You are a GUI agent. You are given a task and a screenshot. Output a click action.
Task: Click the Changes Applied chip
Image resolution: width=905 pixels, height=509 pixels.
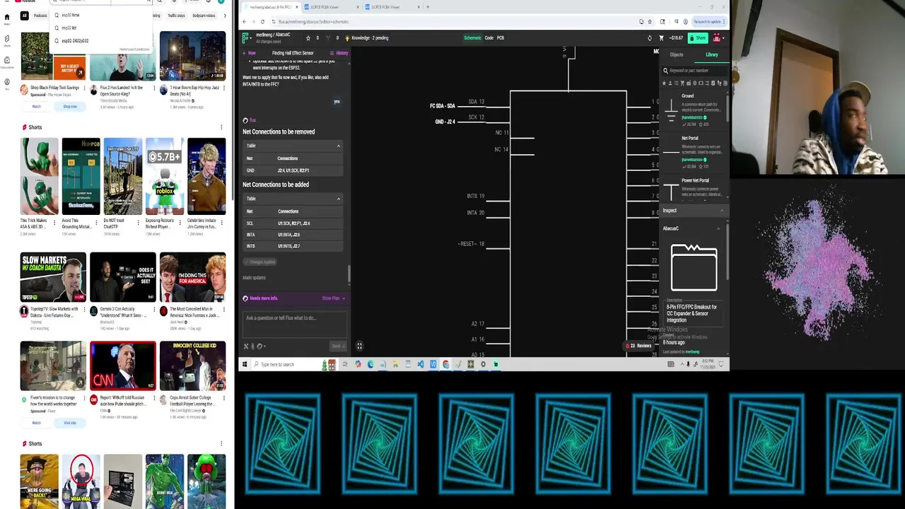pos(259,262)
